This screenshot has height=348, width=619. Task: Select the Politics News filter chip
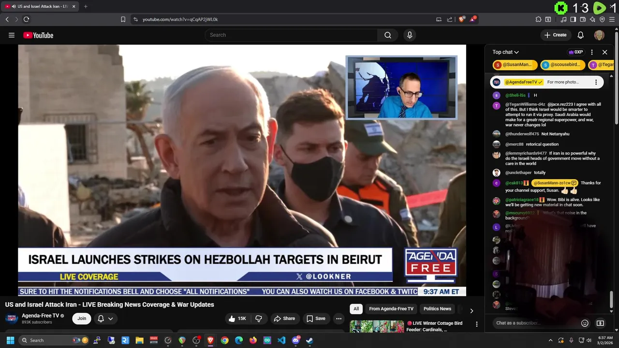coord(437,309)
